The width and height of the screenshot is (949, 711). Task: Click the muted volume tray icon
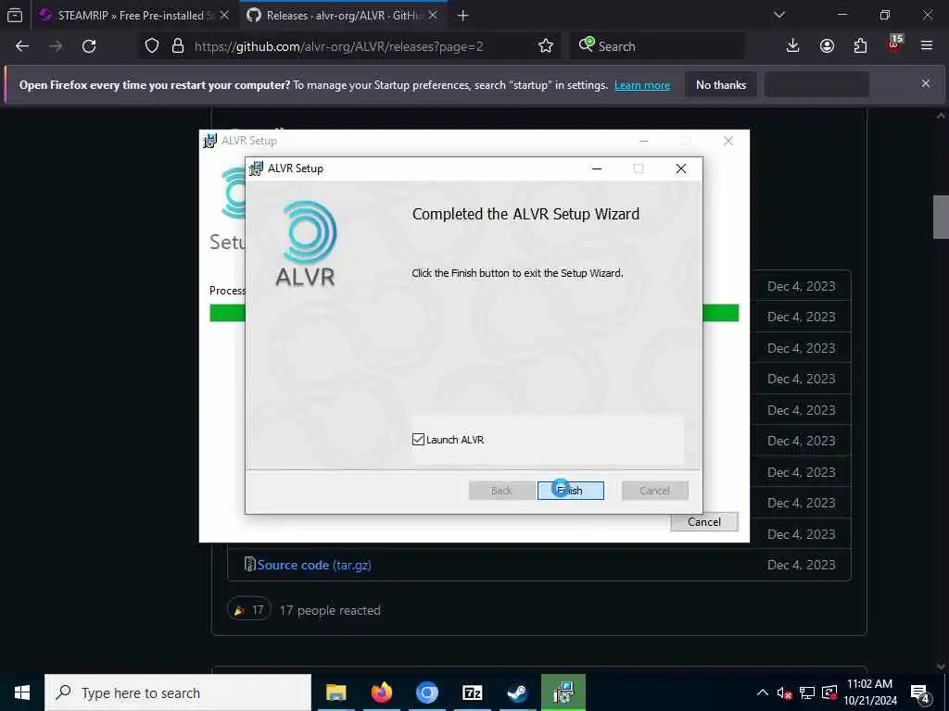[785, 692]
